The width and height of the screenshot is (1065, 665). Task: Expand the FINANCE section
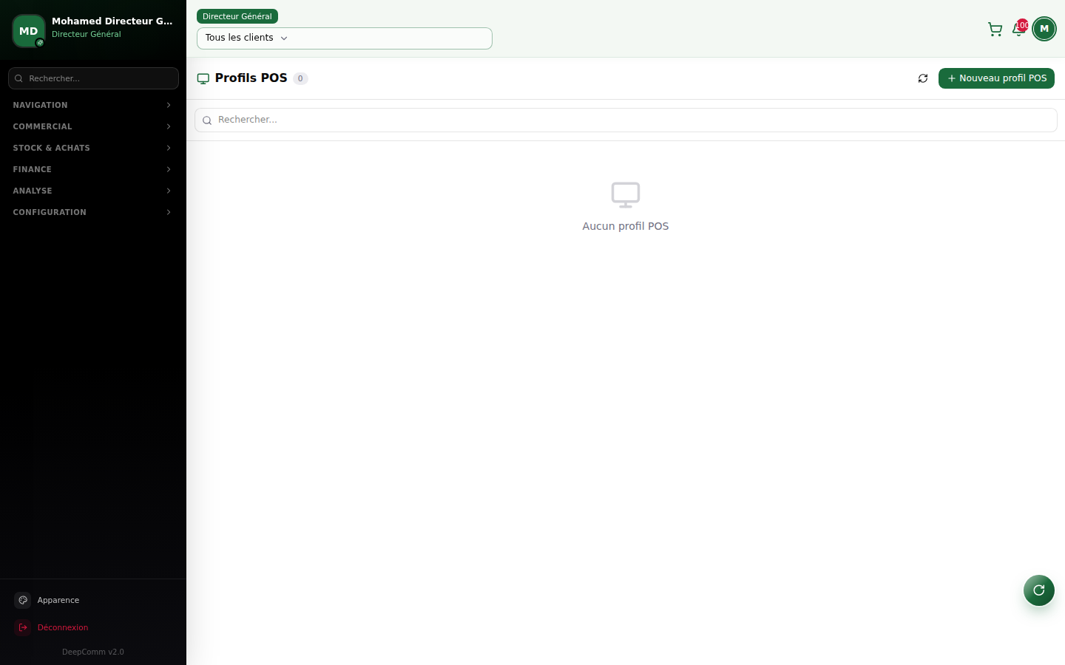pos(93,169)
